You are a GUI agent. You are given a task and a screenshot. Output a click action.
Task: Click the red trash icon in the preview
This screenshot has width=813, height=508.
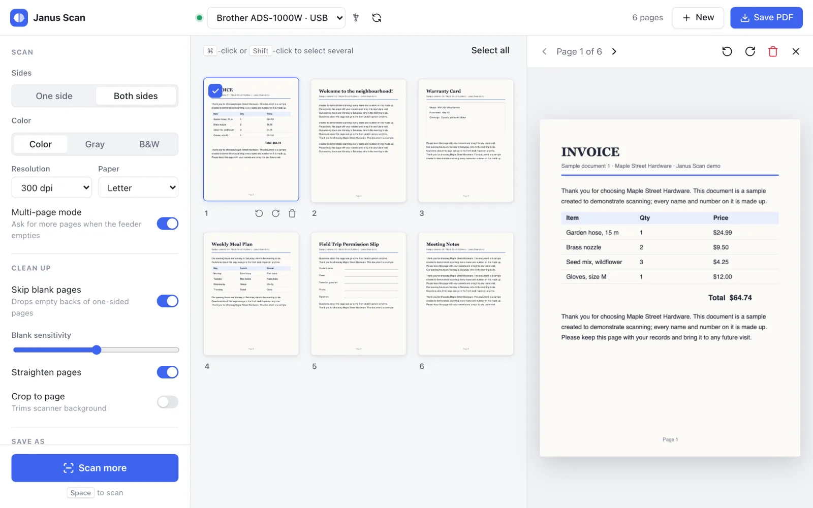773,51
